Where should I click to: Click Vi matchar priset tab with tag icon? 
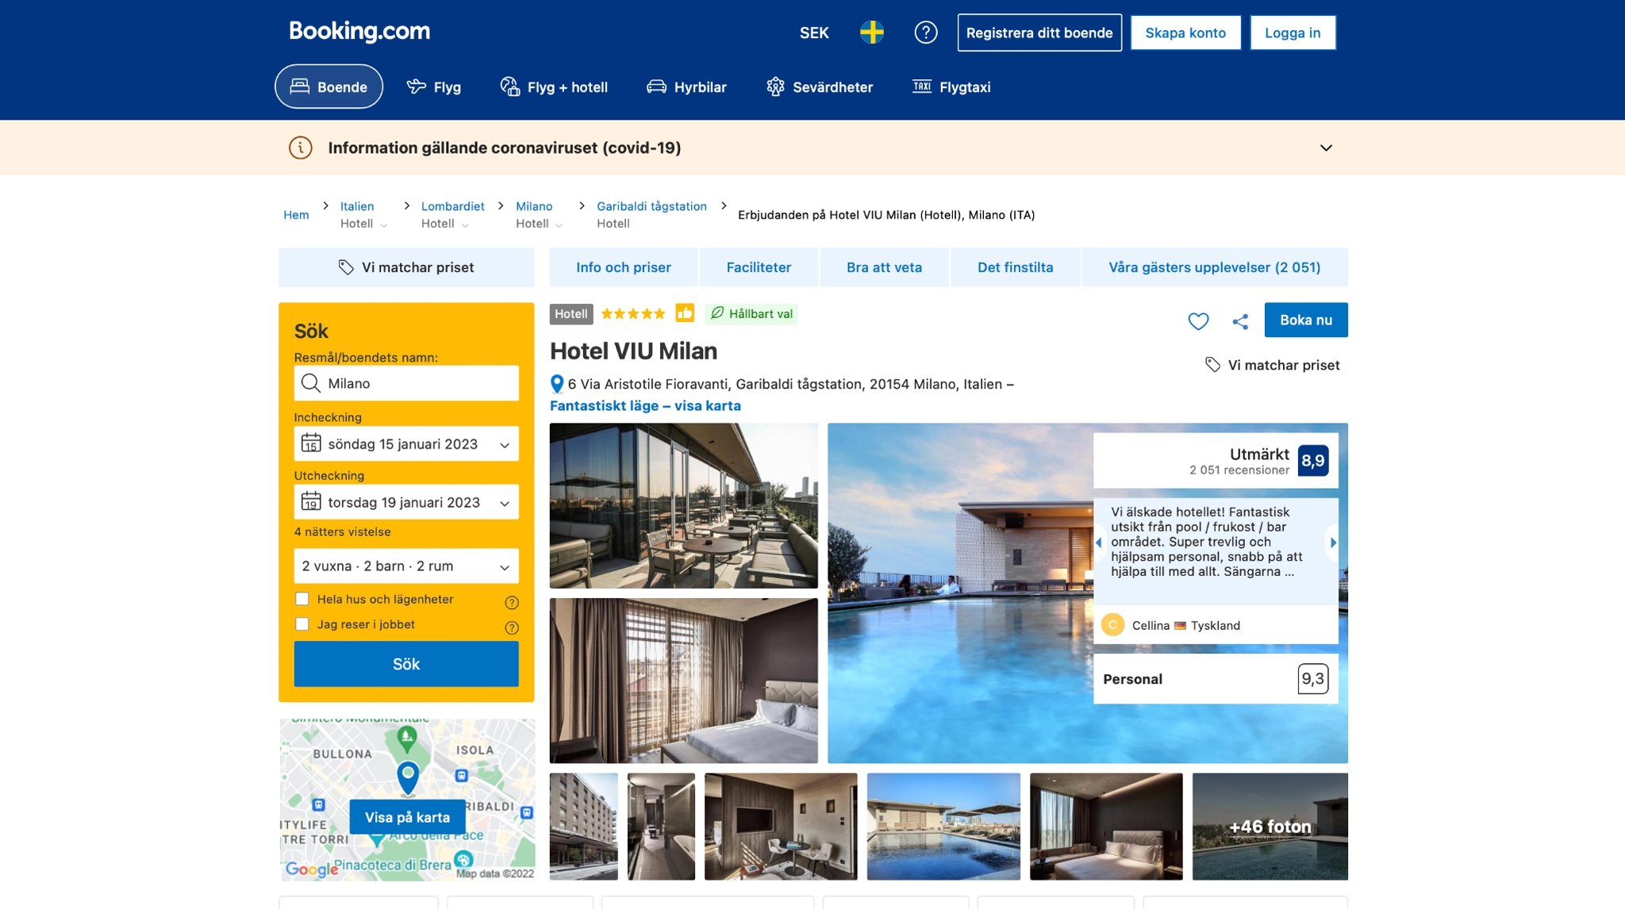[x=406, y=267]
